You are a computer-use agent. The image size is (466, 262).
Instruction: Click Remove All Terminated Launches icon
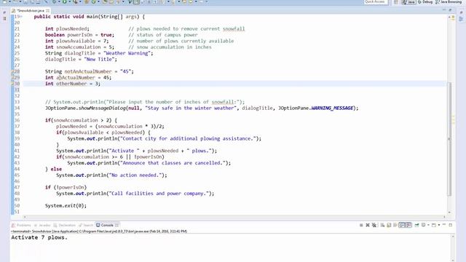coord(374,225)
